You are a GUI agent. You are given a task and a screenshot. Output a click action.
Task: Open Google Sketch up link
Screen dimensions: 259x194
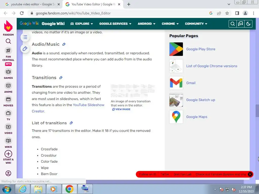click(x=201, y=100)
